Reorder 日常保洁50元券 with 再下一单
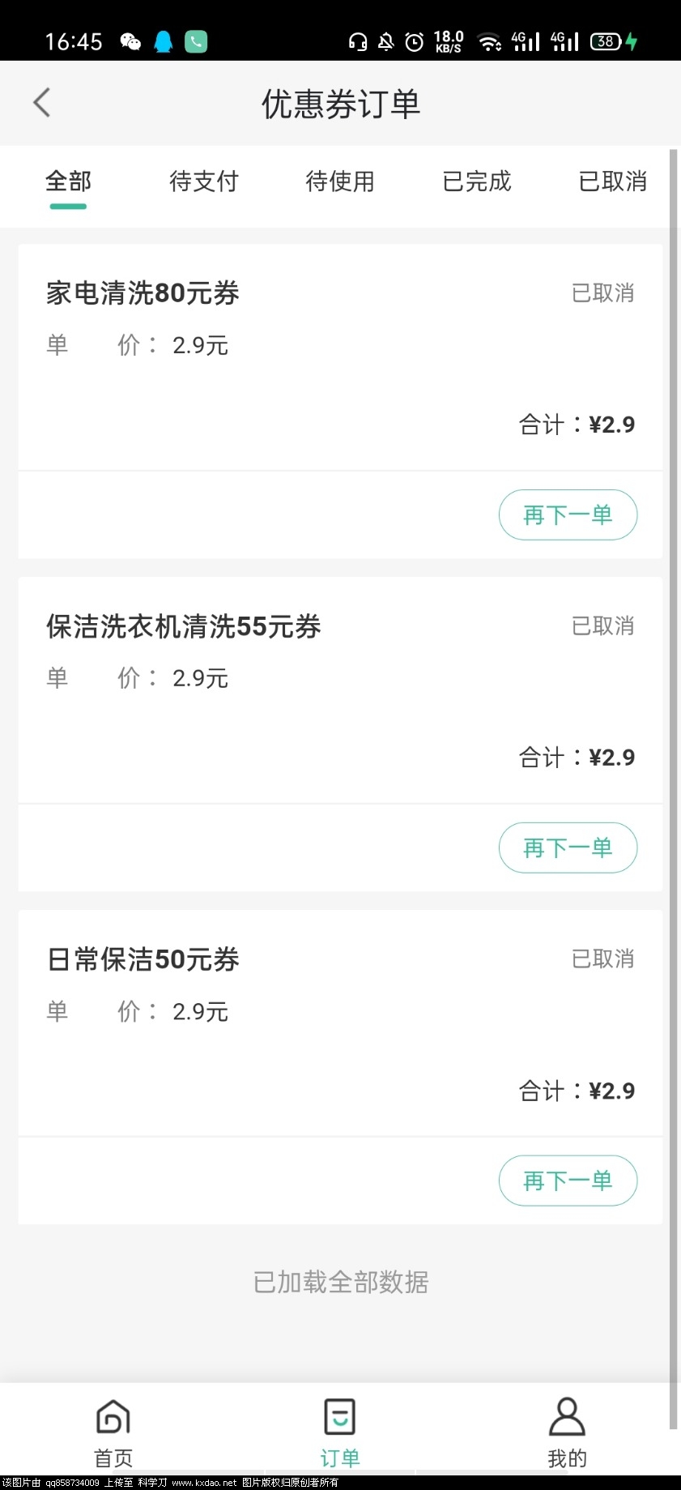681x1490 pixels. (568, 1180)
